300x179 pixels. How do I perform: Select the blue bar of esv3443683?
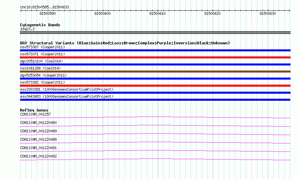tap(155, 100)
